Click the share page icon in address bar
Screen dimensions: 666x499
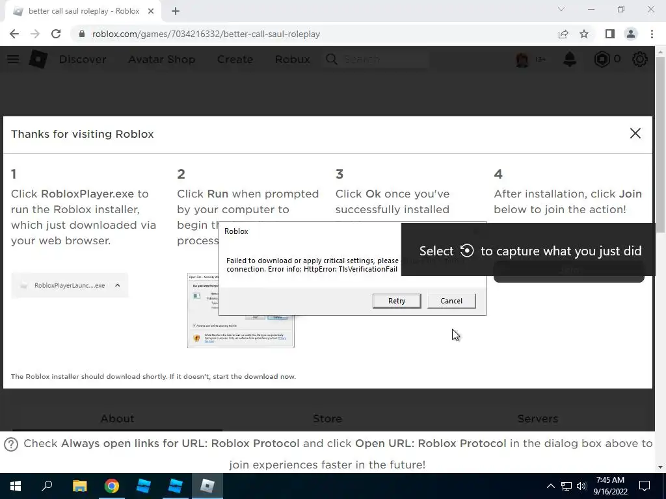pyautogui.click(x=563, y=34)
